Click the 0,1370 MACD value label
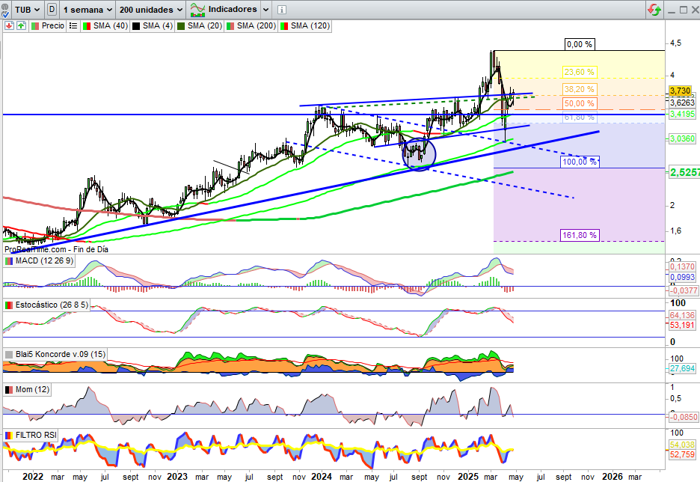This screenshot has width=700, height=482. [x=682, y=266]
